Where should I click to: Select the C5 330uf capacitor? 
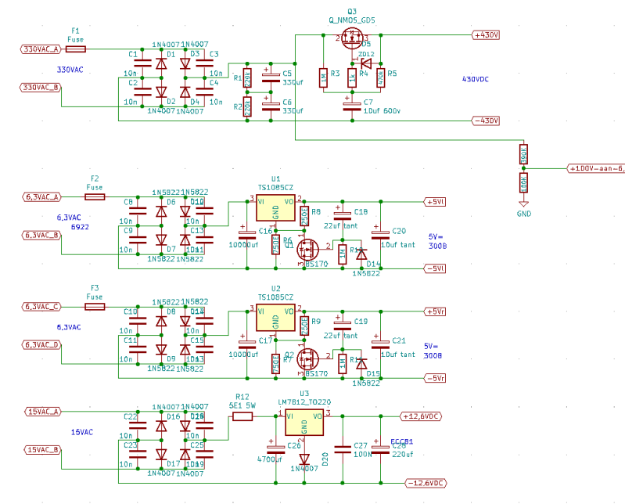click(x=271, y=77)
